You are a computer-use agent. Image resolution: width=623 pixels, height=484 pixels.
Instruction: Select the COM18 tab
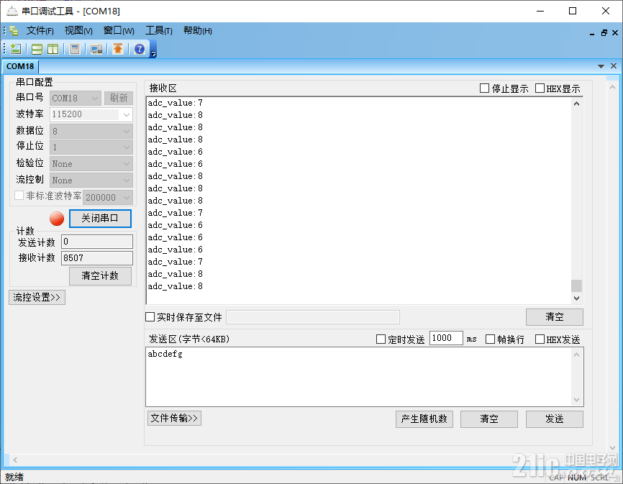point(20,66)
